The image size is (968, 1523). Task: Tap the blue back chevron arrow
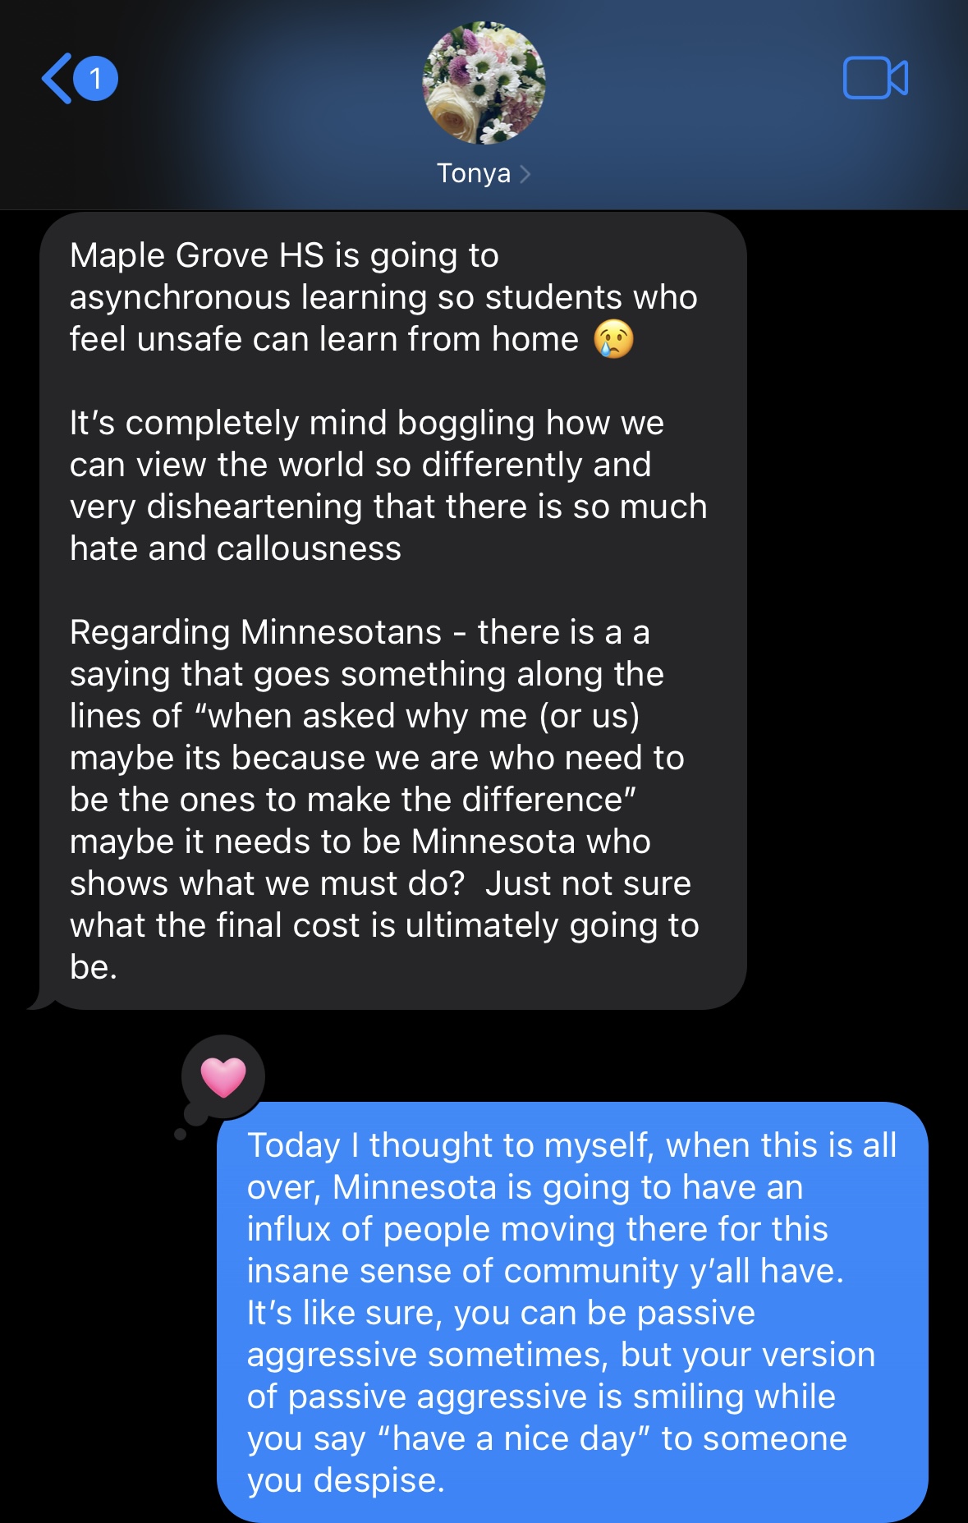pyautogui.click(x=57, y=79)
